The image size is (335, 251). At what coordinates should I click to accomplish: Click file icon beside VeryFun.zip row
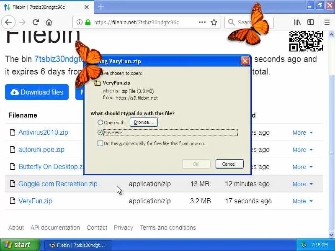click(13, 201)
